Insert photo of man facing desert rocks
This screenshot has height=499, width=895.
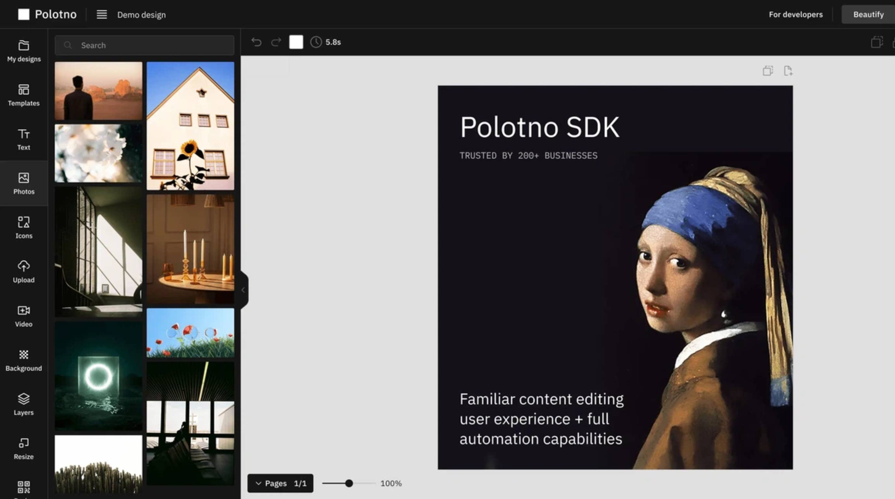pos(98,91)
